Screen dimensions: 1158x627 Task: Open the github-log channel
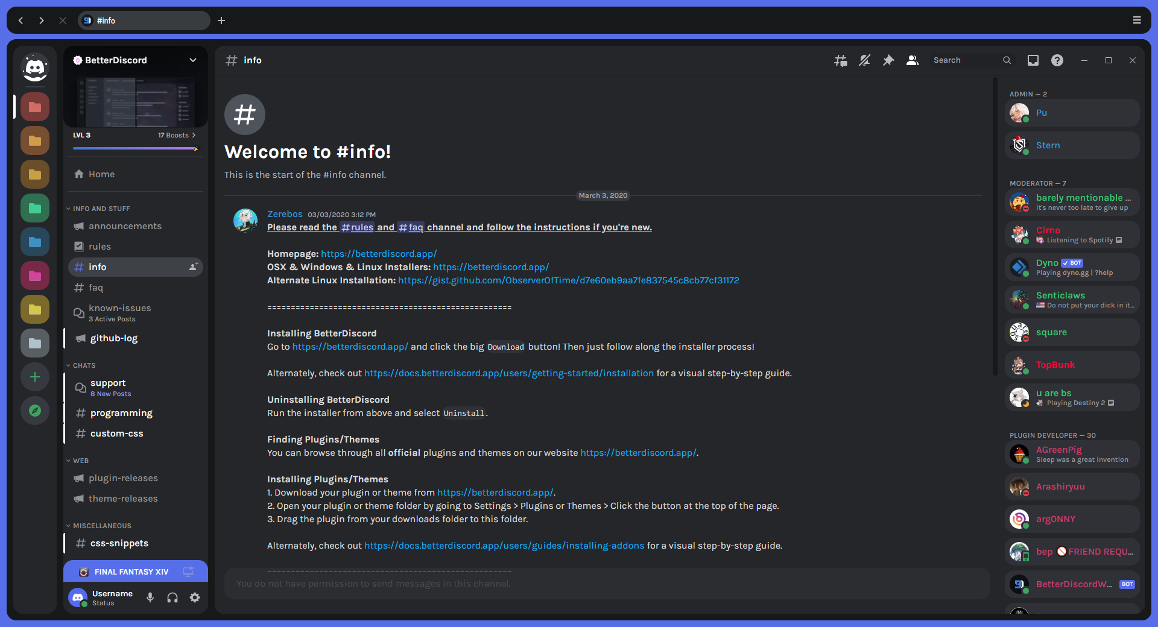(136, 338)
